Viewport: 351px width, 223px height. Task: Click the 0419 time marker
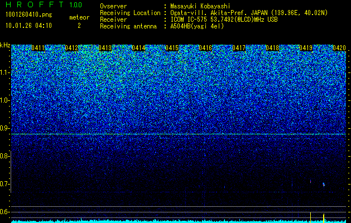click(306, 48)
